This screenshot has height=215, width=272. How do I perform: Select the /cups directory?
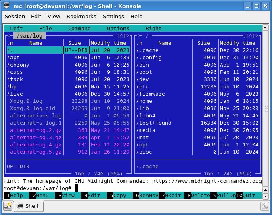(68, 72)
